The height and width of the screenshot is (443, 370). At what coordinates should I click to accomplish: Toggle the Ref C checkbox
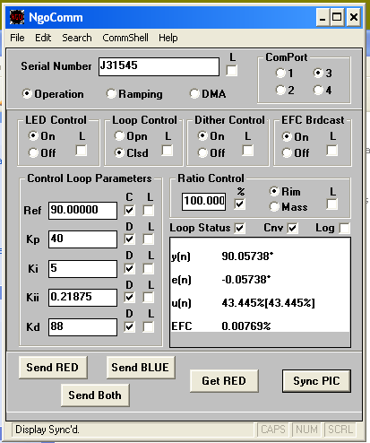pyautogui.click(x=129, y=210)
